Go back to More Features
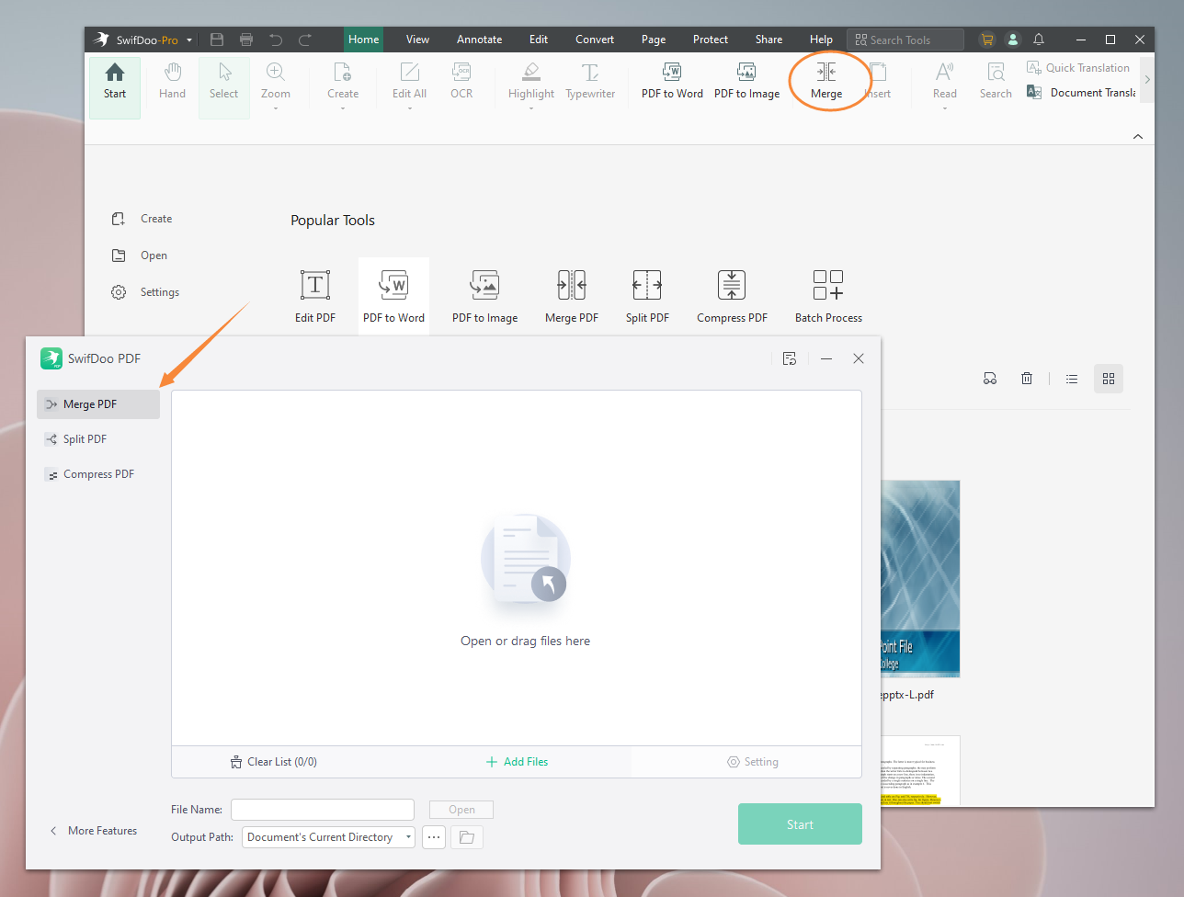The width and height of the screenshot is (1184, 897). point(93,831)
